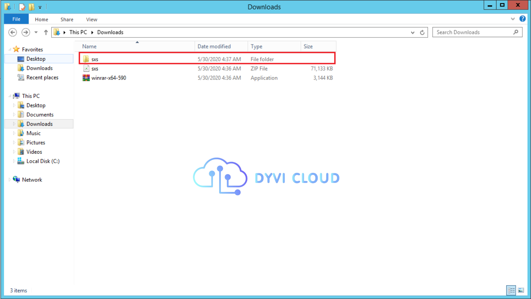The image size is (531, 299).
Task: Select This PC in navigation pane
Action: (x=31, y=96)
